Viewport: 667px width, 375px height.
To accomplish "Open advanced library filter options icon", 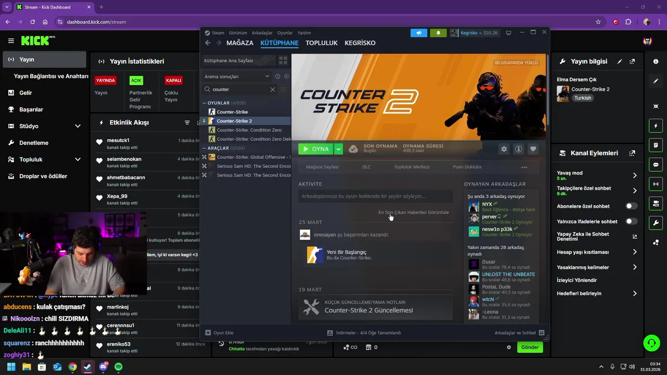I will 283,89.
